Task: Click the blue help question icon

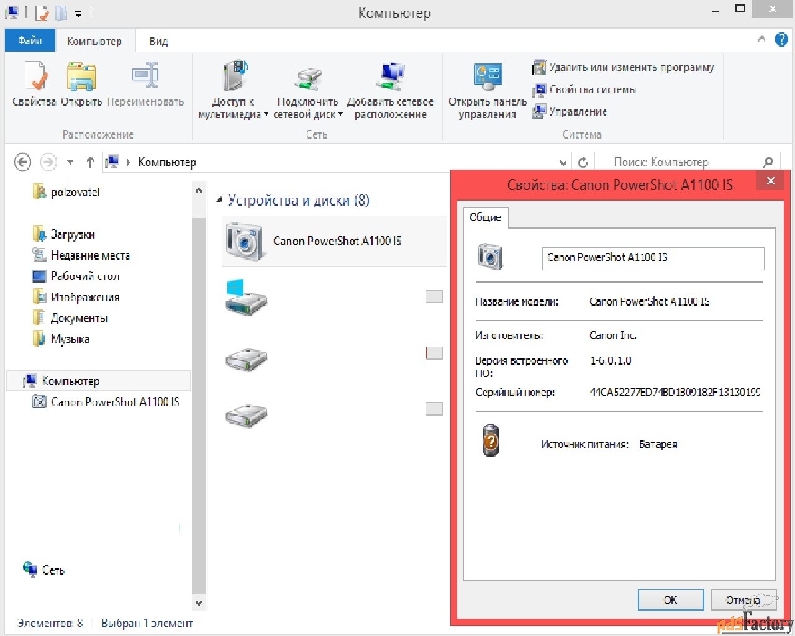Action: [x=781, y=40]
